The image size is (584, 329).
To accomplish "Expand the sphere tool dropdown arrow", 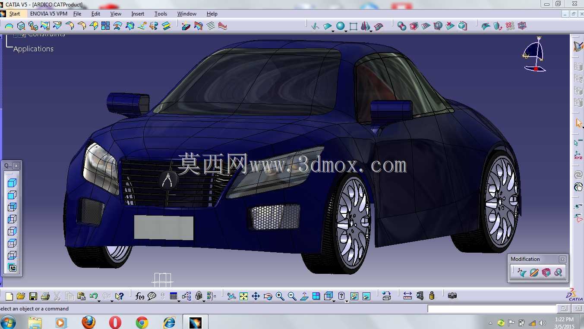I will pyautogui.click(x=346, y=31).
